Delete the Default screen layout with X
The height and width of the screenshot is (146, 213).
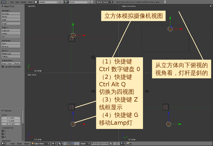click(x=62, y=2)
